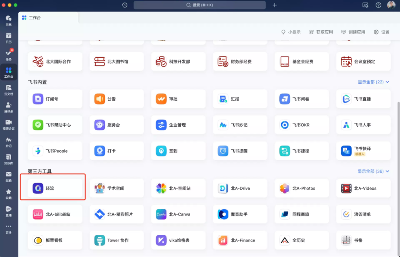
Task: Open 飞书快译 robot app
Action: [x=363, y=151]
